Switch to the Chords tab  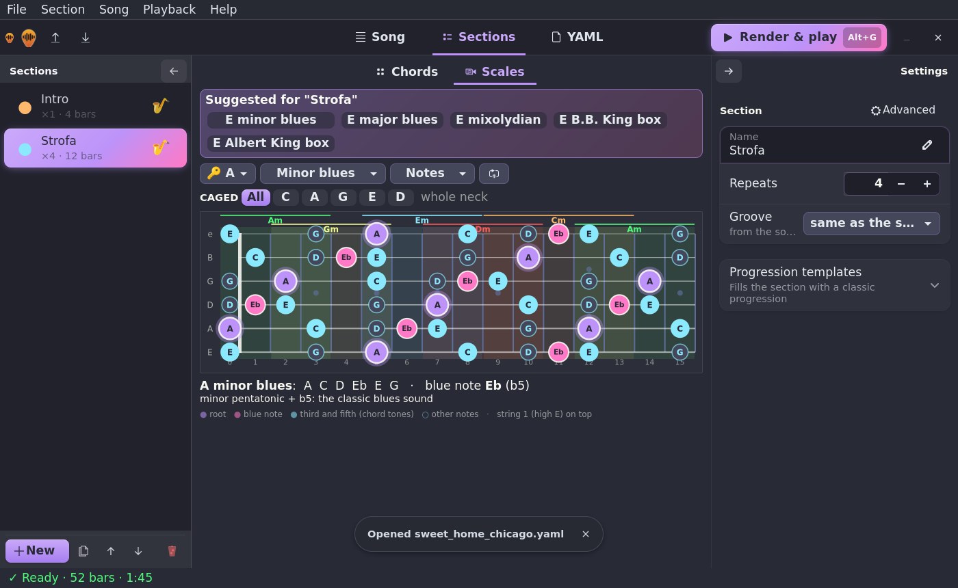(407, 72)
